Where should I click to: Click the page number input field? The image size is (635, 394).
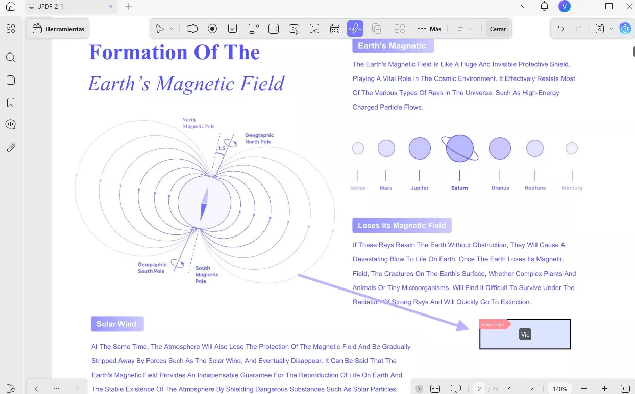coord(479,389)
